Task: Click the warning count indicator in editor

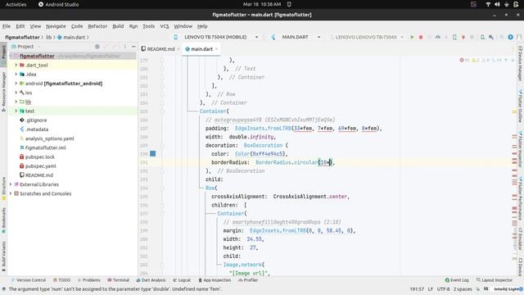Action: click(x=476, y=60)
